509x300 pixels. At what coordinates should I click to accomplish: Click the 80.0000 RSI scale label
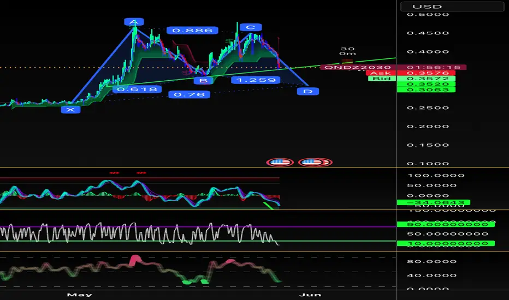tap(432, 261)
